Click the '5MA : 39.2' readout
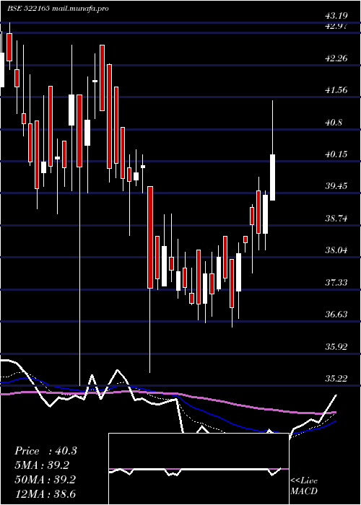This screenshot has height=505, width=361. click(42, 465)
